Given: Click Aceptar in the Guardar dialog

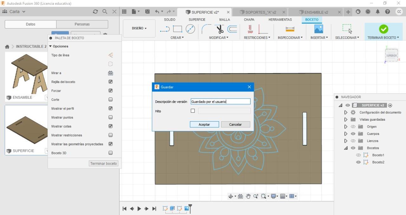Looking at the screenshot, I should (204, 124).
